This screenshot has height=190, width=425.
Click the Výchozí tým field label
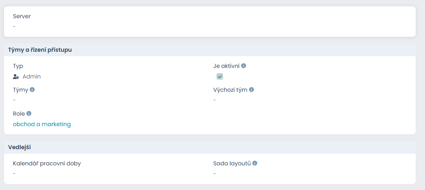point(230,90)
